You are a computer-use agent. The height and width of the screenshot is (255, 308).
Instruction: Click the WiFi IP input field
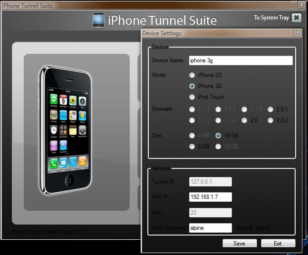tap(211, 197)
